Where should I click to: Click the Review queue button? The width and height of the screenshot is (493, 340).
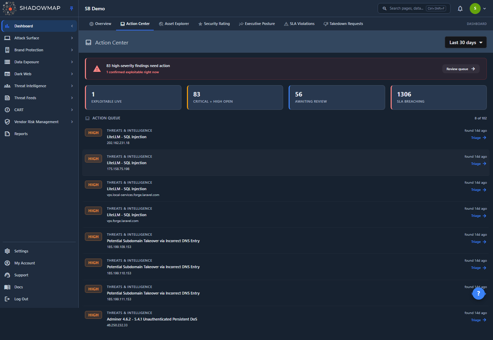pos(461,69)
